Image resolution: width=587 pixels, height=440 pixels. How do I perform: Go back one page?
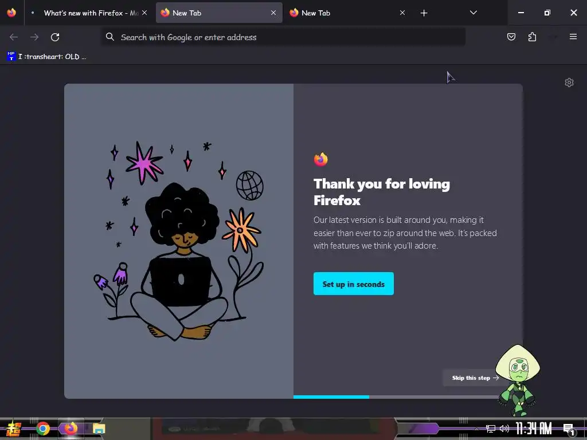(14, 37)
